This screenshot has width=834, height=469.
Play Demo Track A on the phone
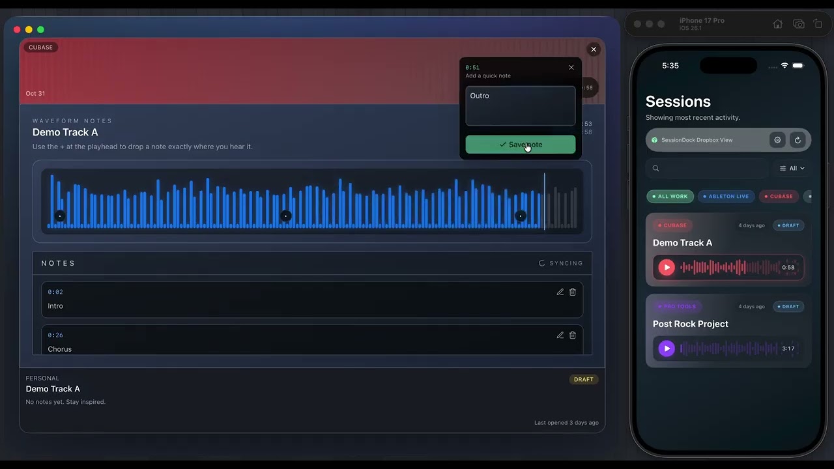pyautogui.click(x=666, y=267)
